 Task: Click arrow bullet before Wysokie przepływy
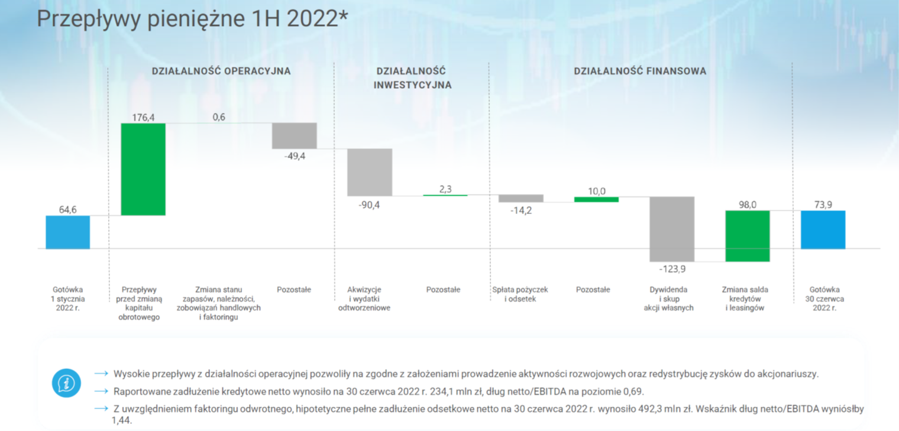click(x=101, y=374)
